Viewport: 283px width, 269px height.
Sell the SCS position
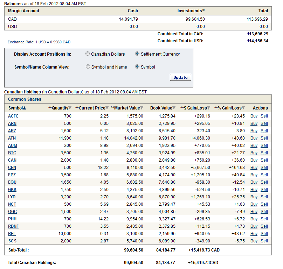(264, 241)
